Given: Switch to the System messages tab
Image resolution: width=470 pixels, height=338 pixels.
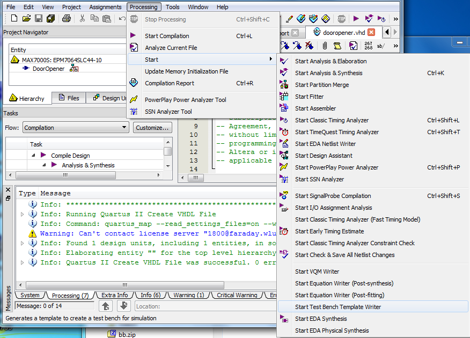Looking at the screenshot, I should (30, 295).
